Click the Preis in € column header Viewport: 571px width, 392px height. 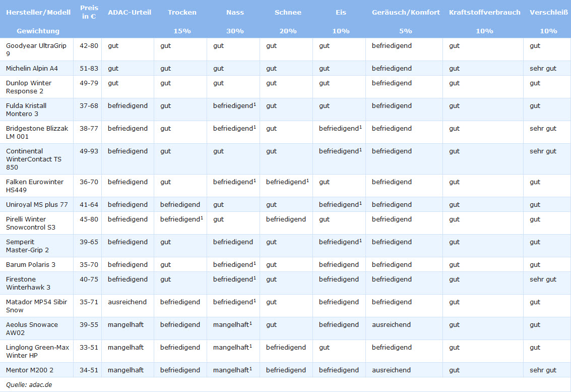(x=89, y=12)
